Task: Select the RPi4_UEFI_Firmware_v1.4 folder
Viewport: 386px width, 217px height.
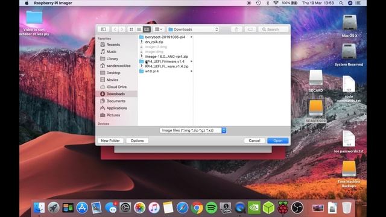Action: pyautogui.click(x=165, y=61)
